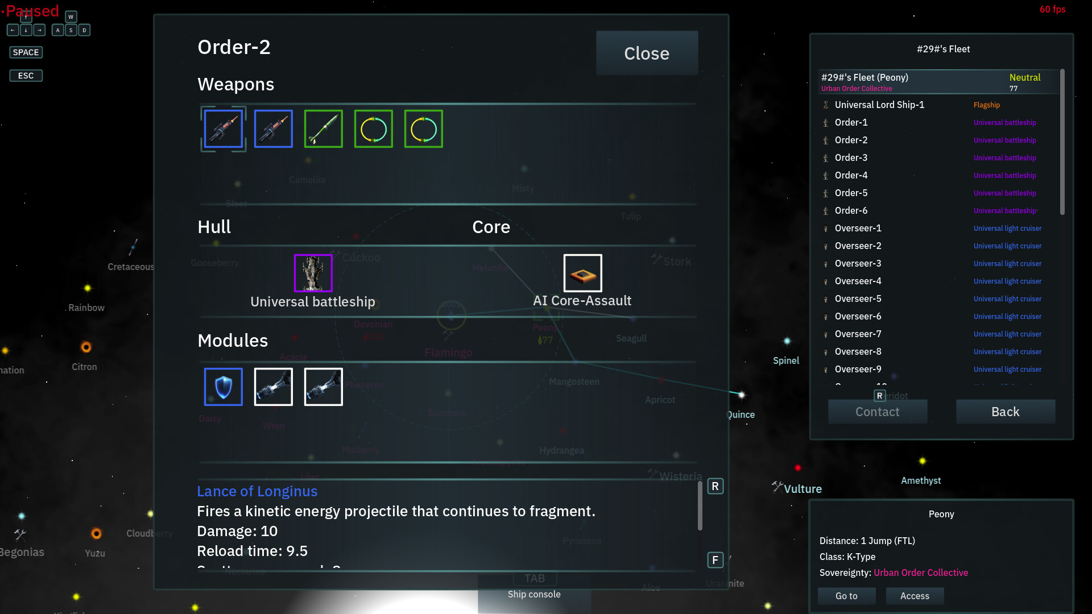Click the weapon description scrollbar

coord(700,506)
